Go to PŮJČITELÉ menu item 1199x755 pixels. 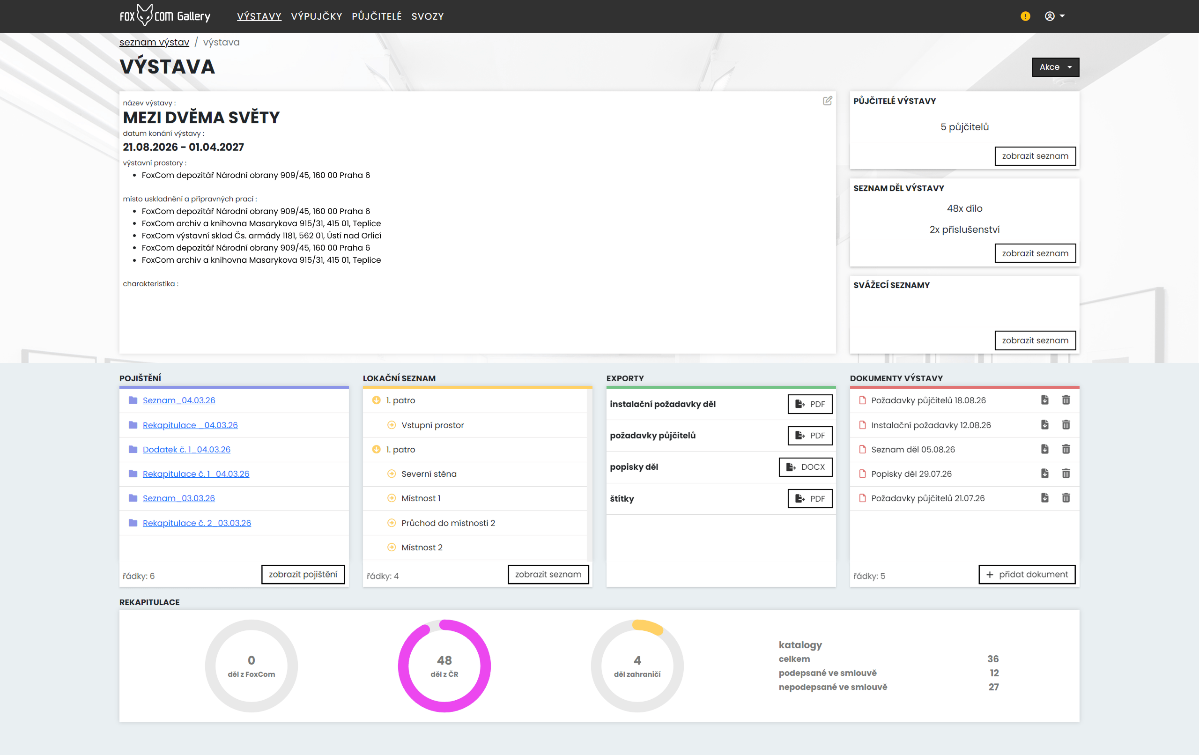click(x=377, y=16)
